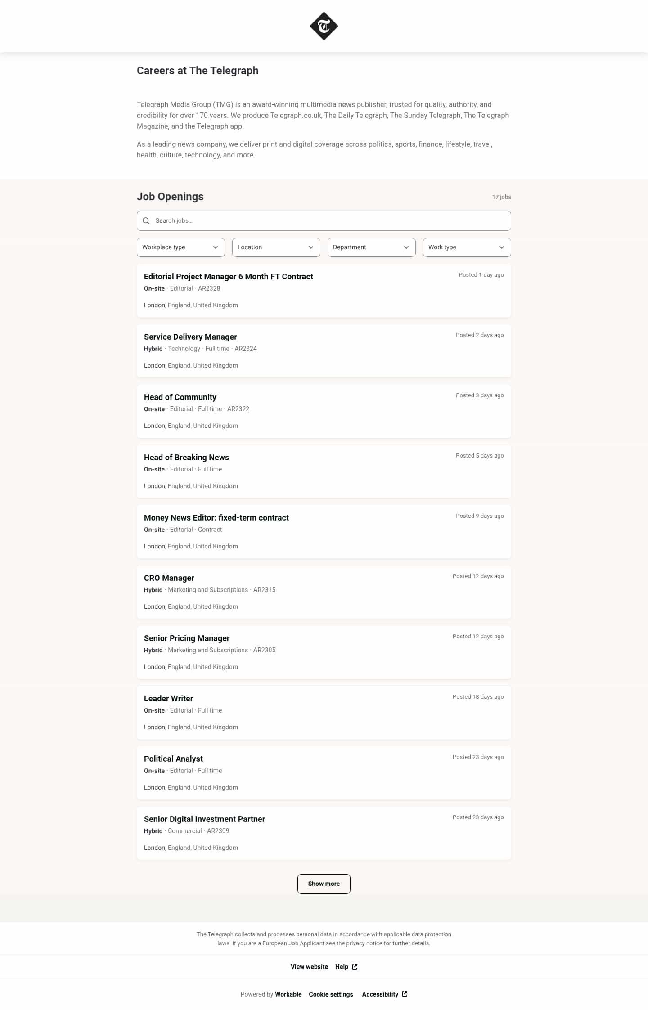Expand the Work type dropdown

pyautogui.click(x=467, y=247)
